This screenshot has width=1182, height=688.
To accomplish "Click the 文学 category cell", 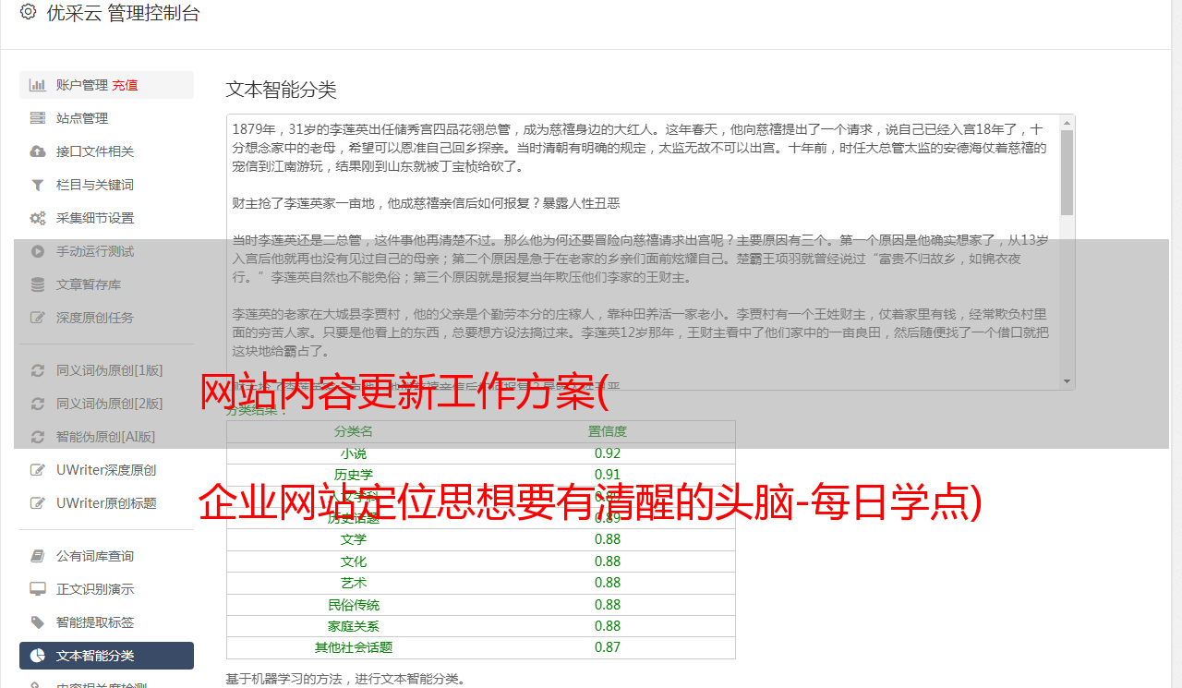I will [x=354, y=539].
